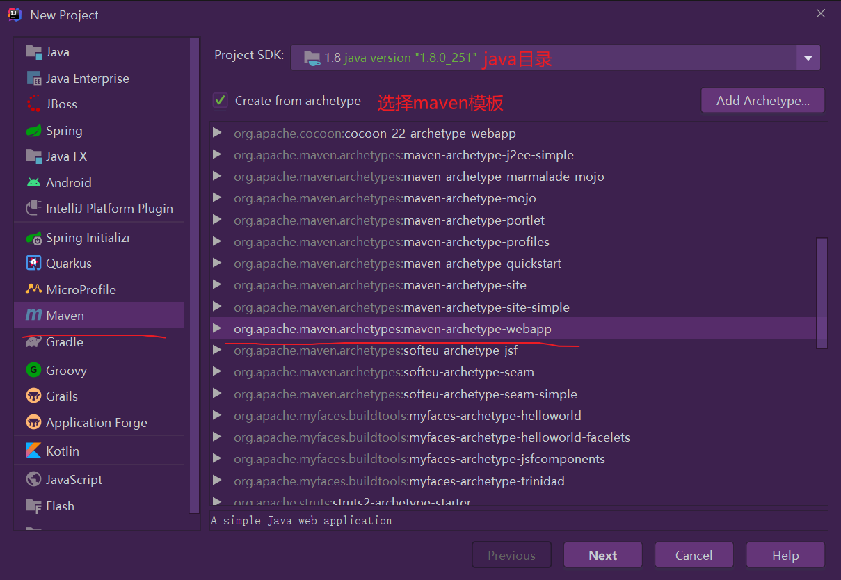Viewport: 841px width, 580px height.
Task: Select Kotlin project type
Action: pyautogui.click(x=99, y=451)
